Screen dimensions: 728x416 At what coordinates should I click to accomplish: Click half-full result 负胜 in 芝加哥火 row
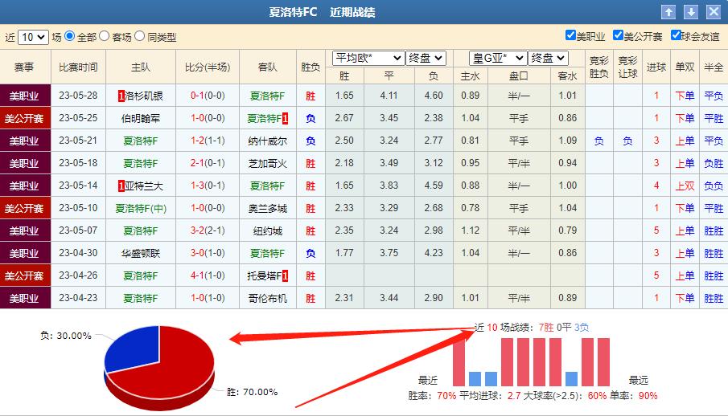click(x=714, y=163)
